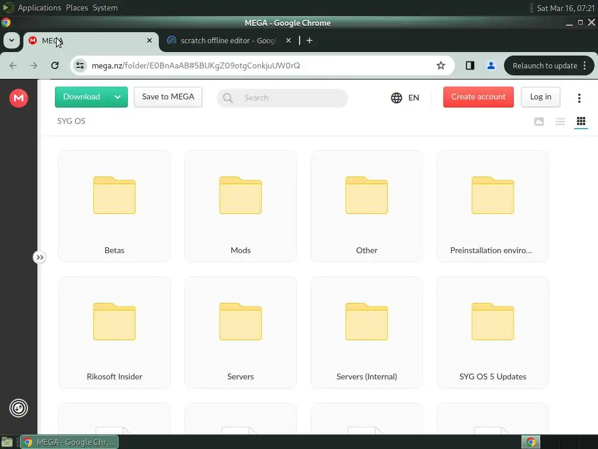Open the transfers icon in sidebar

[x=18, y=407]
